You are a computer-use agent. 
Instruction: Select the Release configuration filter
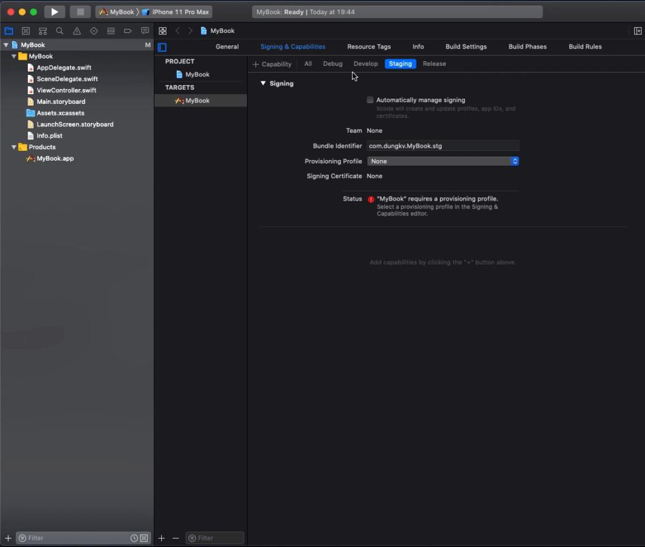(434, 64)
